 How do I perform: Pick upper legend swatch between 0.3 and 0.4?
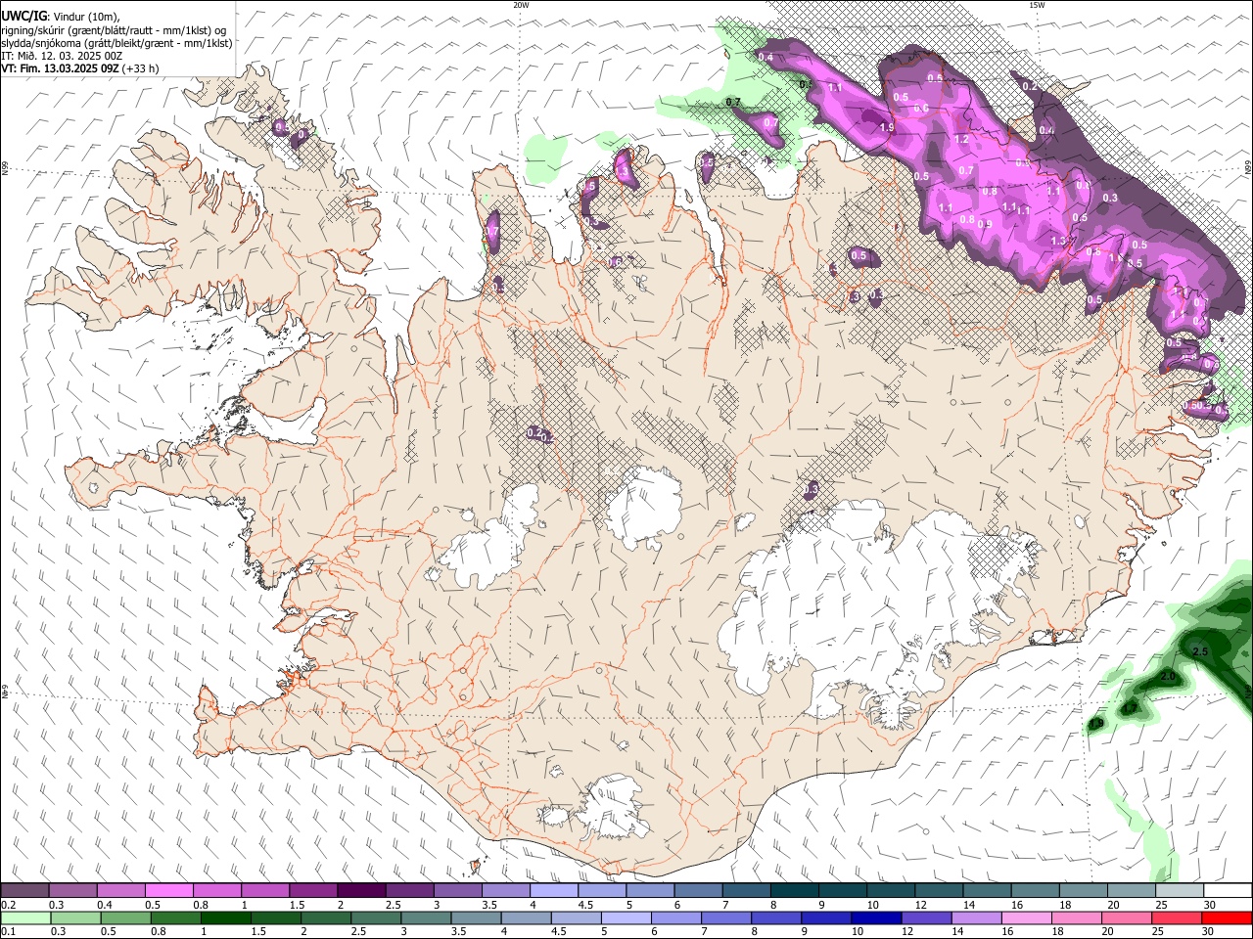[x=72, y=891]
